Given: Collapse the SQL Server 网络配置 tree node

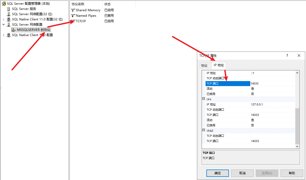Looking at the screenshot, I should click(3, 25).
